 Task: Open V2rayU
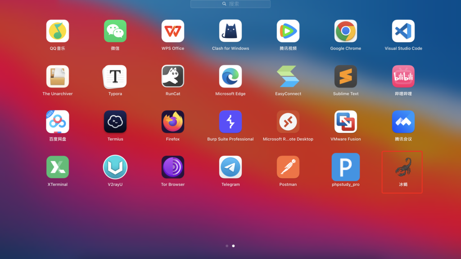(x=115, y=167)
